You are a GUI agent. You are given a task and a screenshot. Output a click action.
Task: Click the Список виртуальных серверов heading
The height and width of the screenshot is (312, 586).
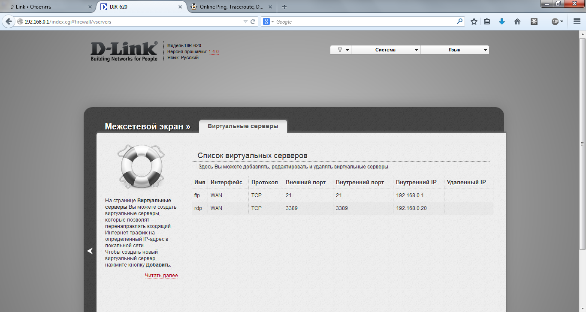point(253,156)
